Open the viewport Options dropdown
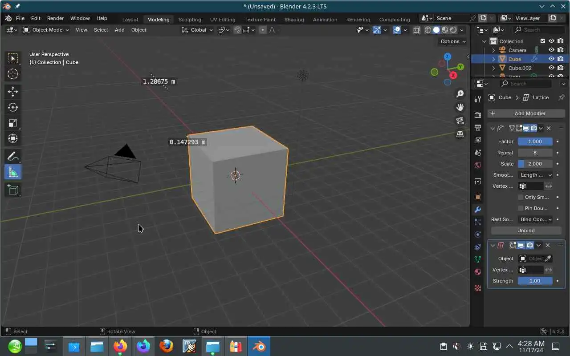The width and height of the screenshot is (570, 356). pos(453,41)
